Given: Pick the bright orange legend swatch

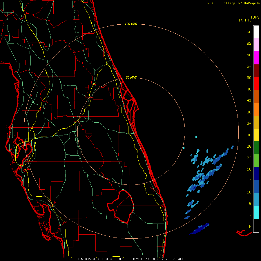Looking at the screenshot, I should (256, 110).
